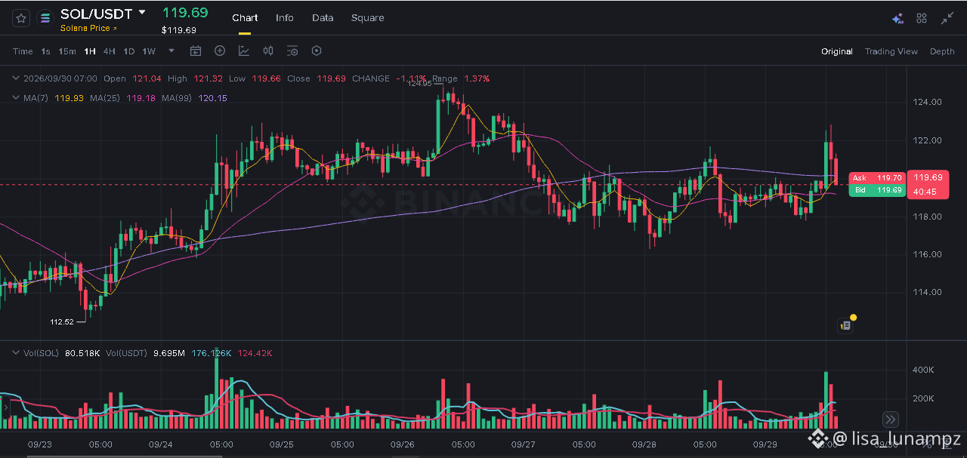Image resolution: width=967 pixels, height=458 pixels.
Task: Switch to the Info tab
Action: click(285, 18)
